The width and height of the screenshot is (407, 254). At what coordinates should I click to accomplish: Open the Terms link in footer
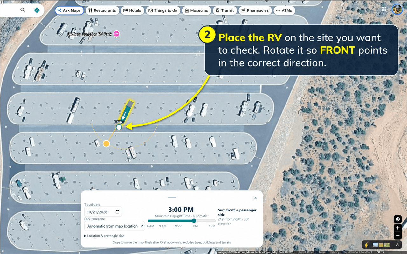(322, 252)
